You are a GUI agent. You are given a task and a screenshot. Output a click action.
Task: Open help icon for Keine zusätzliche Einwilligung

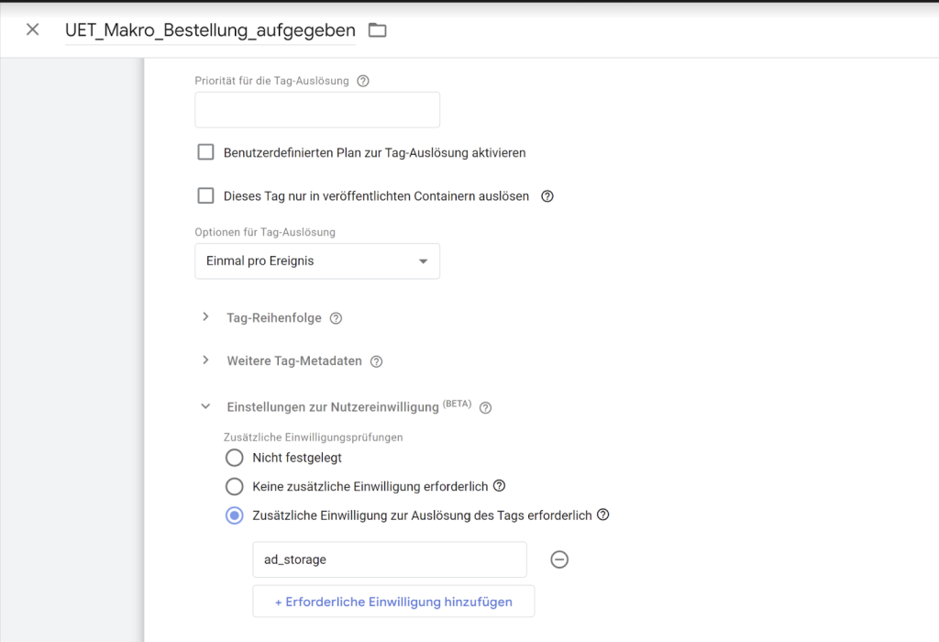pos(500,486)
